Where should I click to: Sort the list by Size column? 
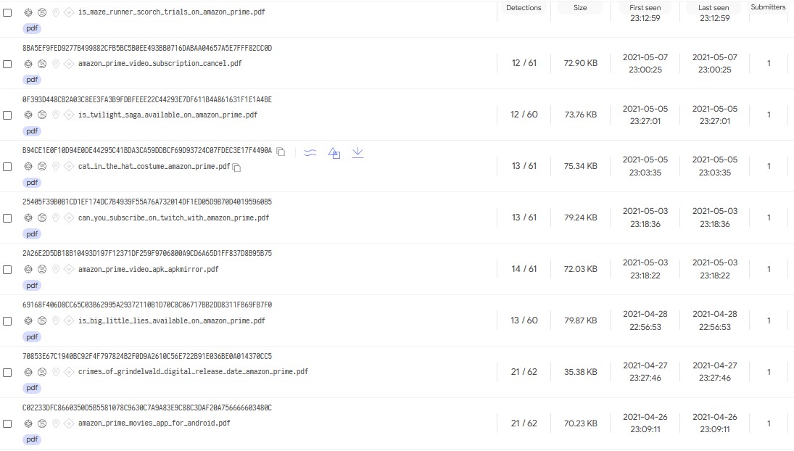(580, 8)
